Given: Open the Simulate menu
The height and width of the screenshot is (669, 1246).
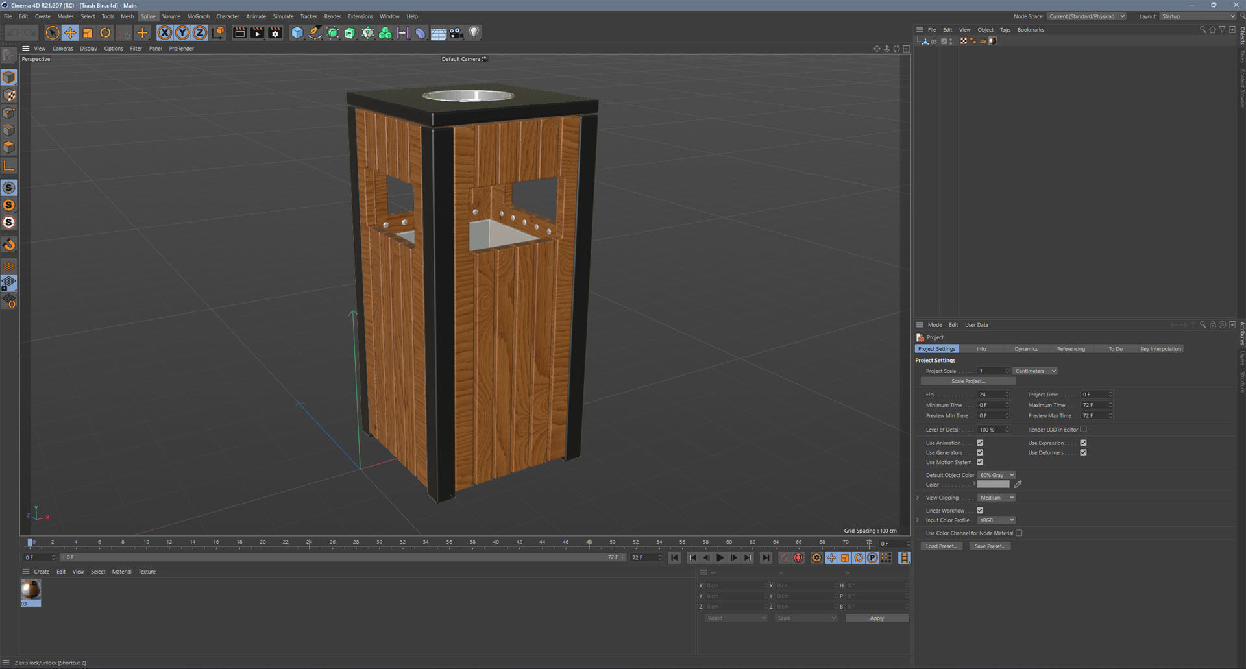Looking at the screenshot, I should (x=283, y=16).
